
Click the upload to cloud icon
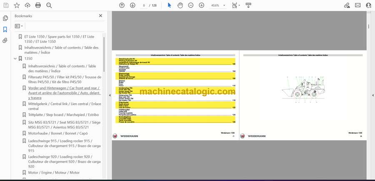pos(27,5)
